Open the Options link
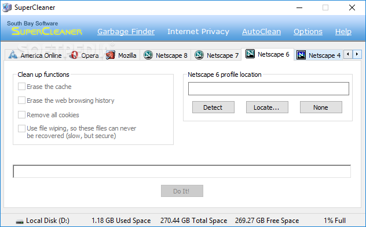This screenshot has width=366, height=227. tap(308, 32)
